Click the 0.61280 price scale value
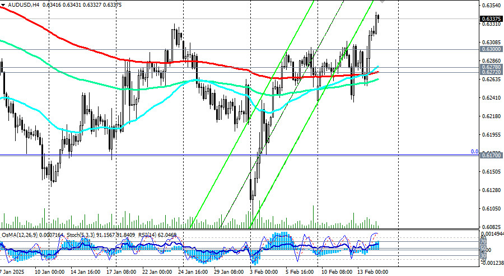 point(492,190)
